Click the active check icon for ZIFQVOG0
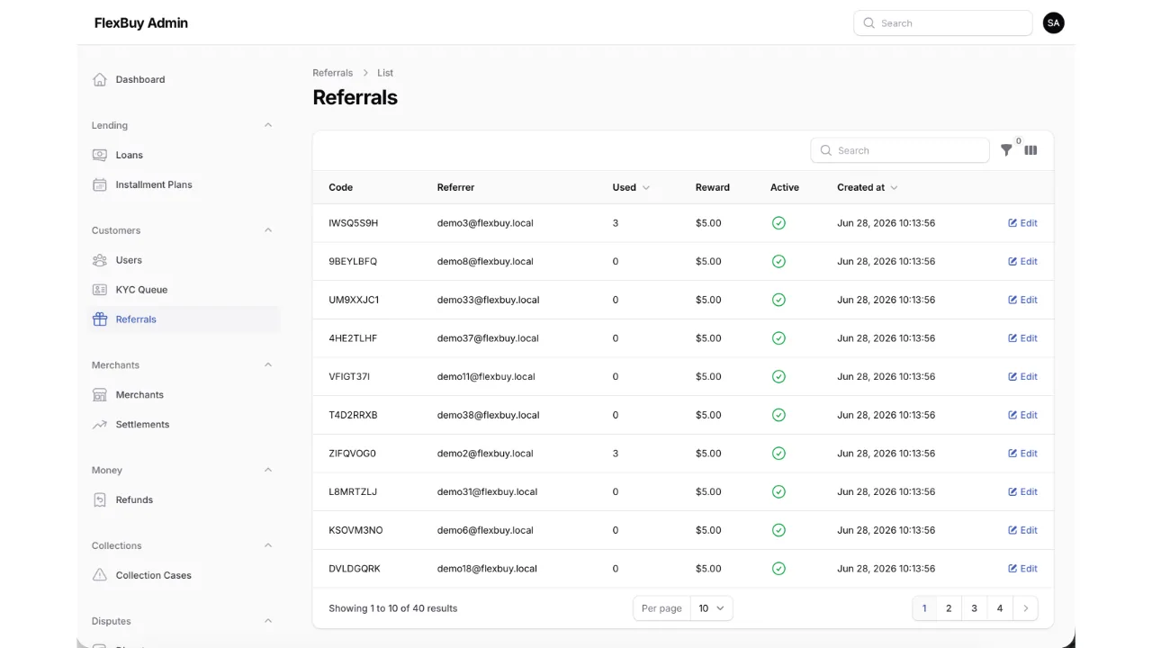Image resolution: width=1152 pixels, height=648 pixels. 778,454
